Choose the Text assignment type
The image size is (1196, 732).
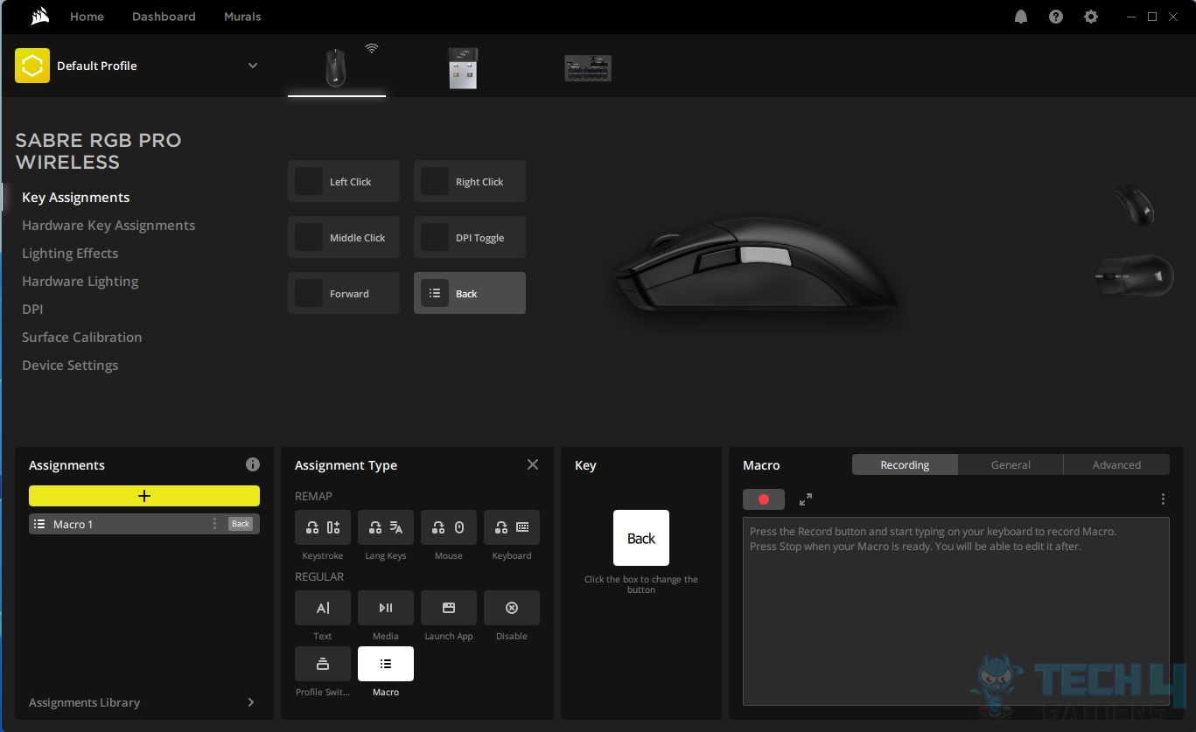[x=323, y=608]
